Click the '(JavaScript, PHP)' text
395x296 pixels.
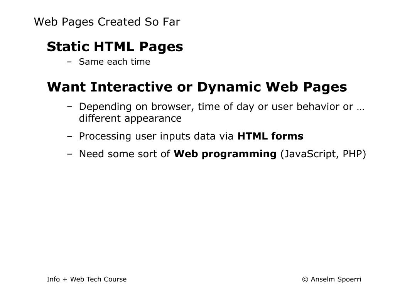(x=323, y=154)
